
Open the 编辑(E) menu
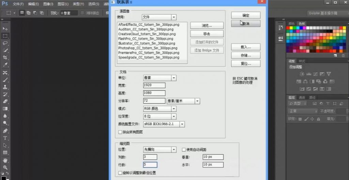[x=33, y=4]
